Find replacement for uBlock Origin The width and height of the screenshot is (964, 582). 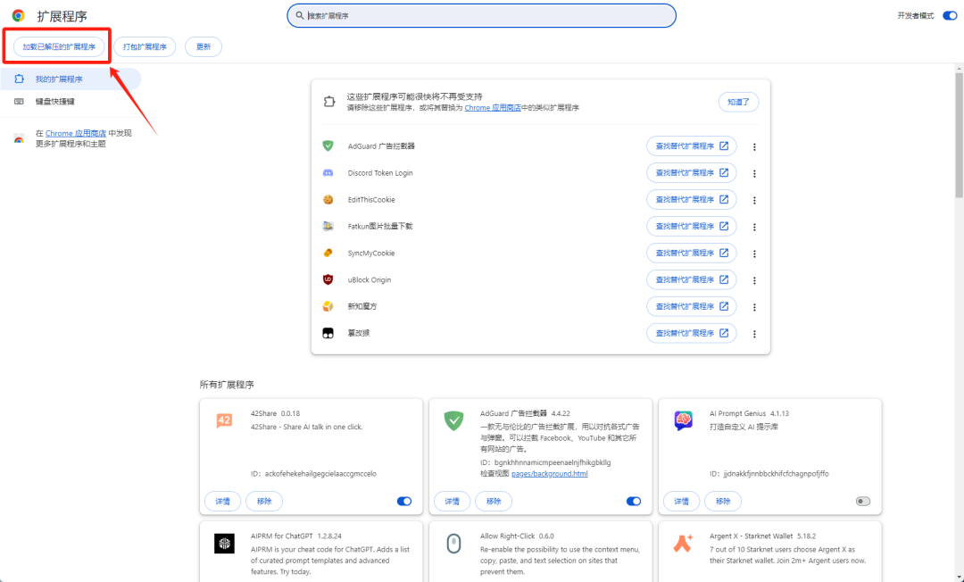tap(692, 279)
